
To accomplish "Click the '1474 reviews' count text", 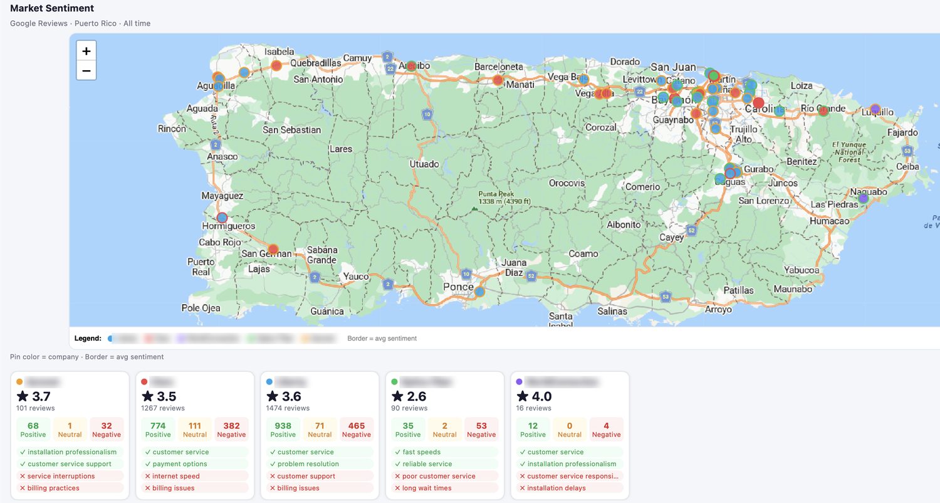I will tap(288, 408).
